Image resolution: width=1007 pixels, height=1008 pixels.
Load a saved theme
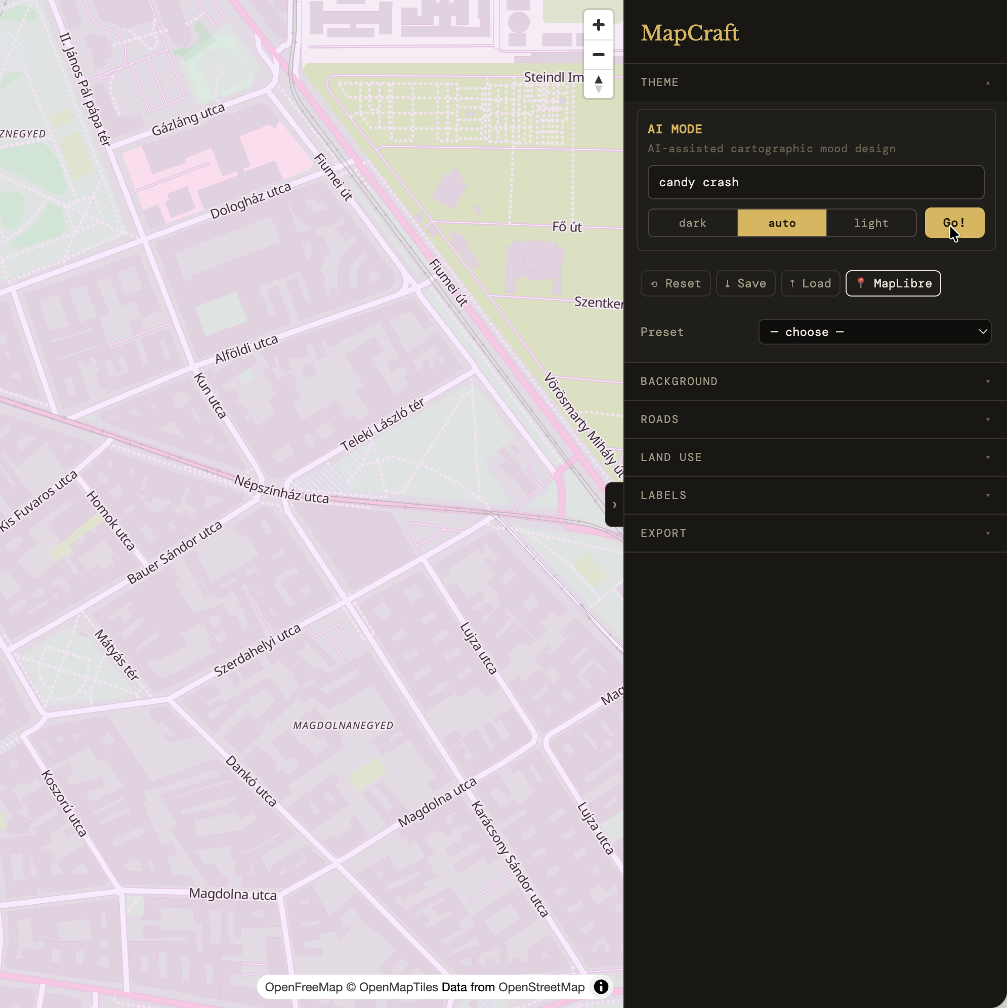810,283
